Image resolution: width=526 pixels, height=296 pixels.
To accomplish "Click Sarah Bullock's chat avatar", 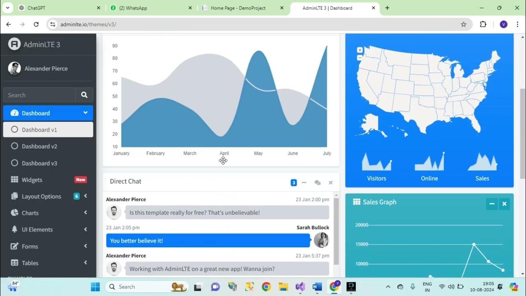I will coord(321,240).
